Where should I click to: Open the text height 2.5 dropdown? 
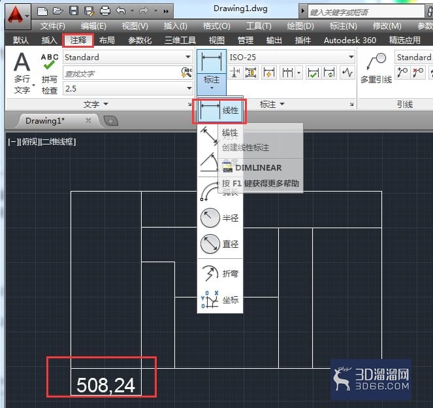tap(128, 88)
